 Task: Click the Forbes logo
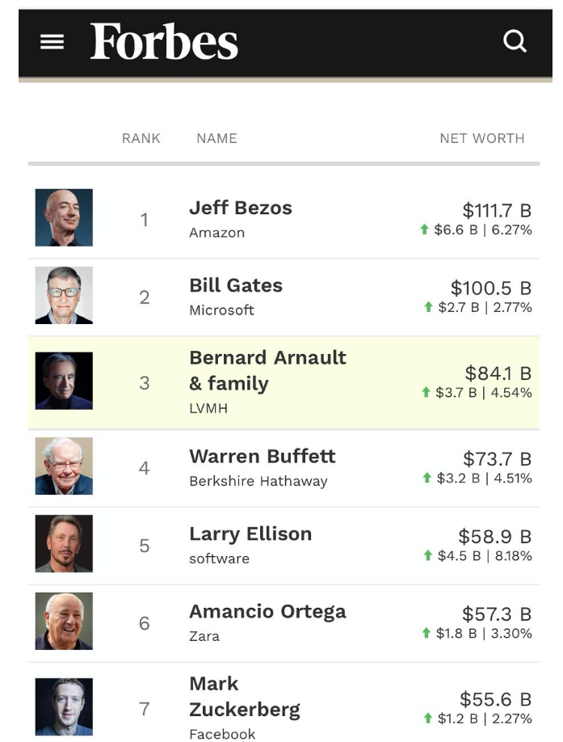(164, 41)
